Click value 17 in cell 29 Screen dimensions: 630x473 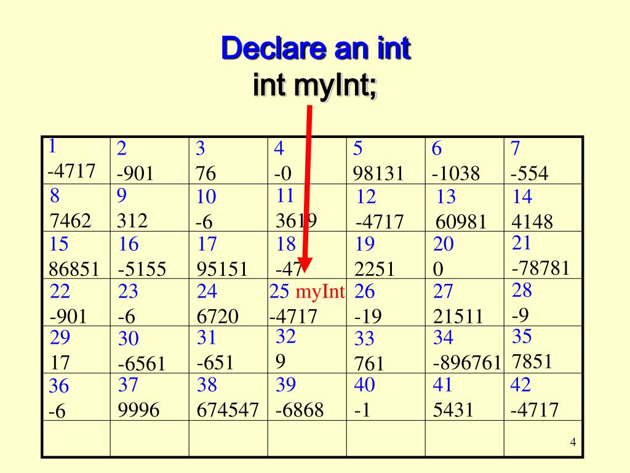pyautogui.click(x=60, y=363)
